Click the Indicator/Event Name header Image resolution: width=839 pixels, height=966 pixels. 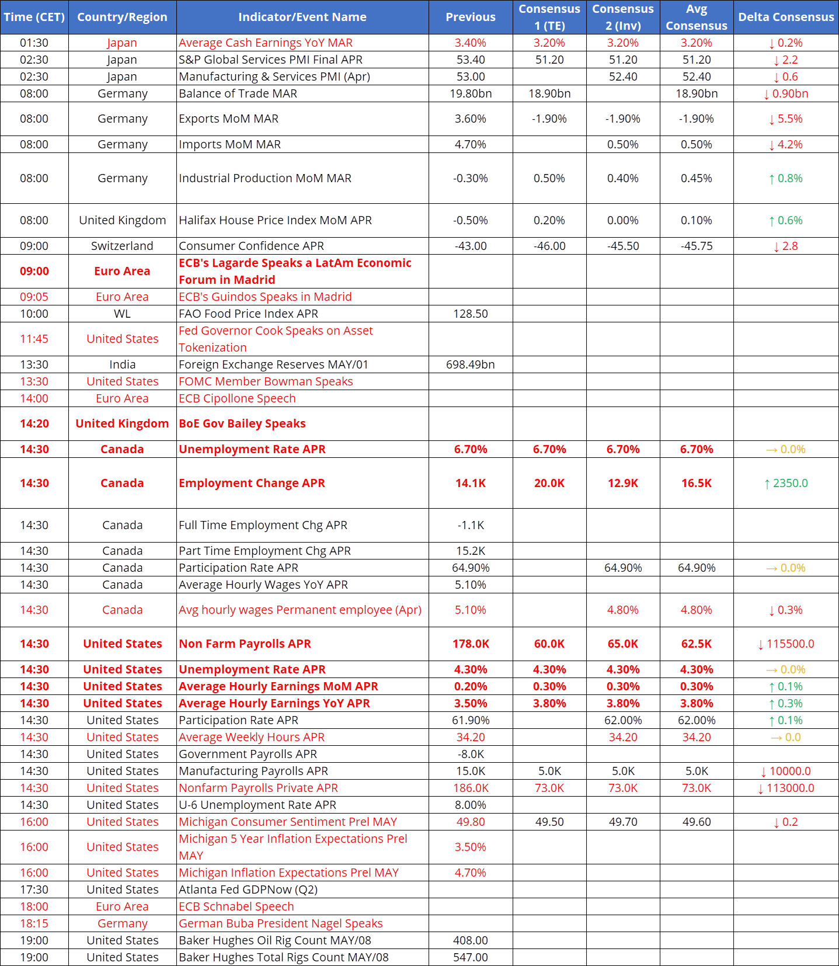[x=302, y=17]
